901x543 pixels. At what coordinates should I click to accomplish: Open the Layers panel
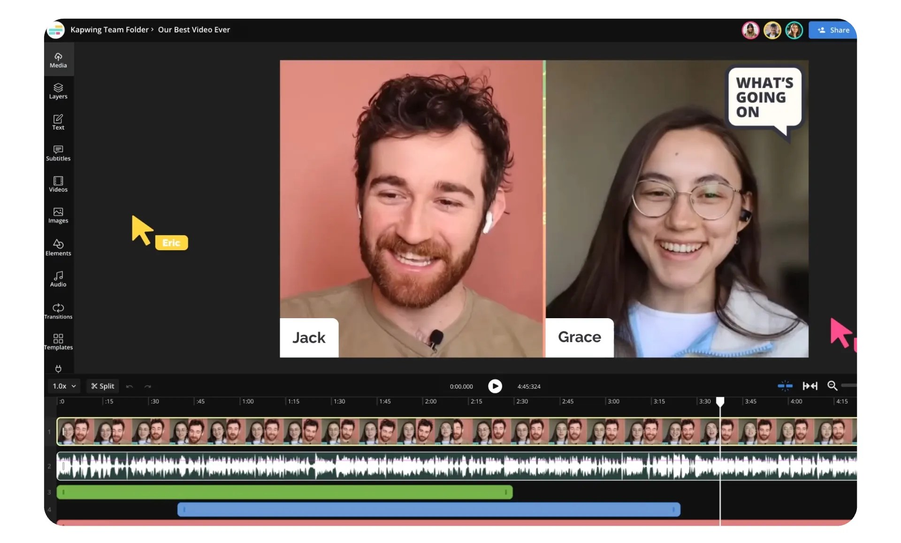tap(58, 91)
